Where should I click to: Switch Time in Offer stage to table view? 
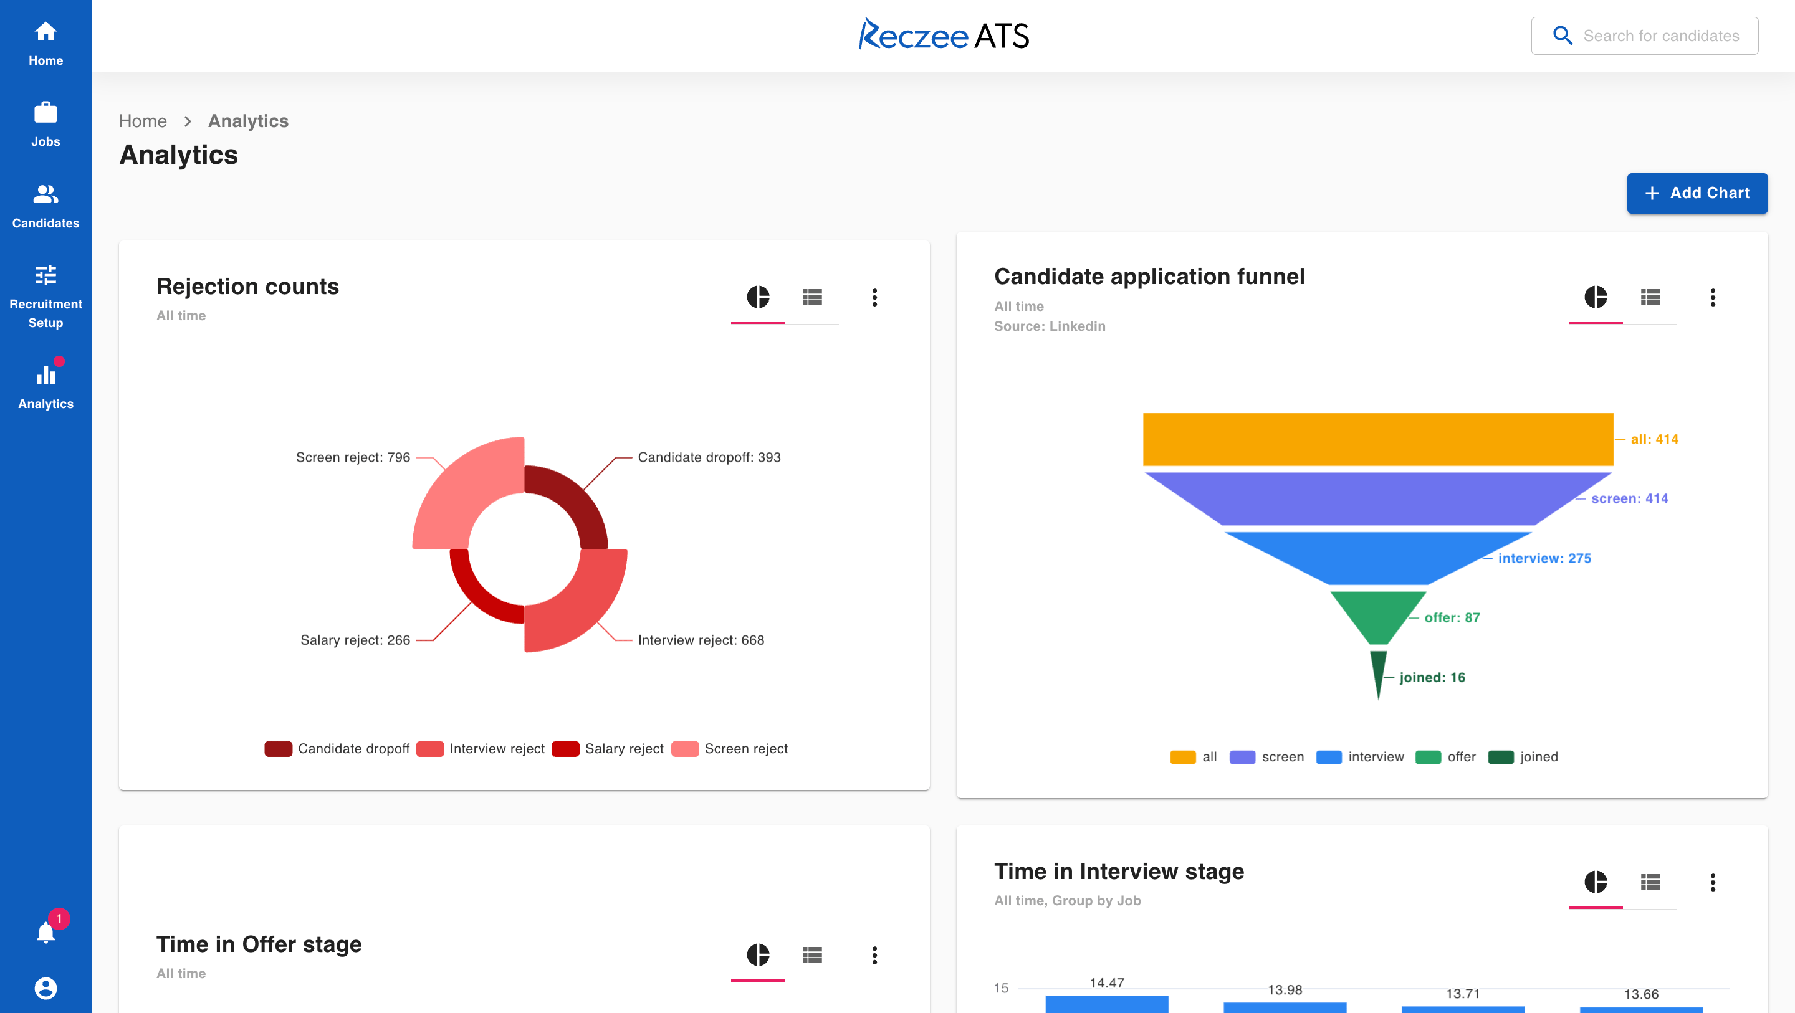coord(813,955)
